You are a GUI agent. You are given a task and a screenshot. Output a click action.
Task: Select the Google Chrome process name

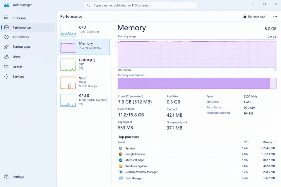pos(135,154)
